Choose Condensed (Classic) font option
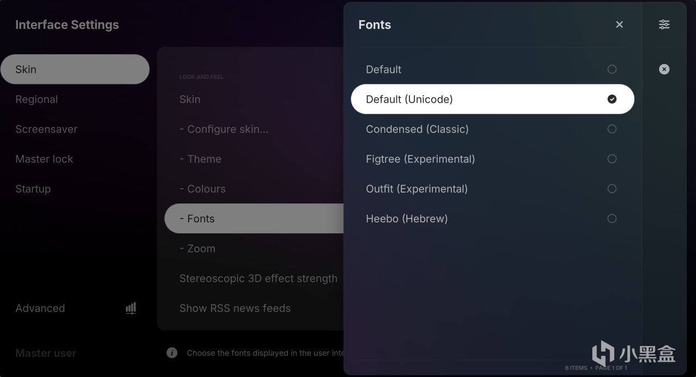The image size is (696, 377). 493,129
